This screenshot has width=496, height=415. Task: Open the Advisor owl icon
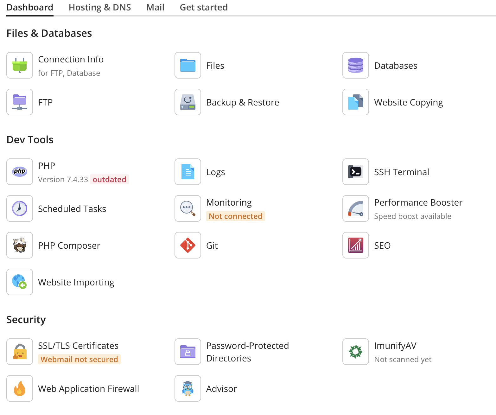[188, 388]
